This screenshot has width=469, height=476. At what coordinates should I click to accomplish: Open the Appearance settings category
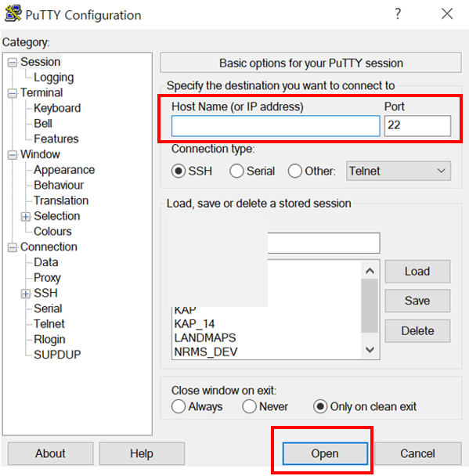[64, 170]
